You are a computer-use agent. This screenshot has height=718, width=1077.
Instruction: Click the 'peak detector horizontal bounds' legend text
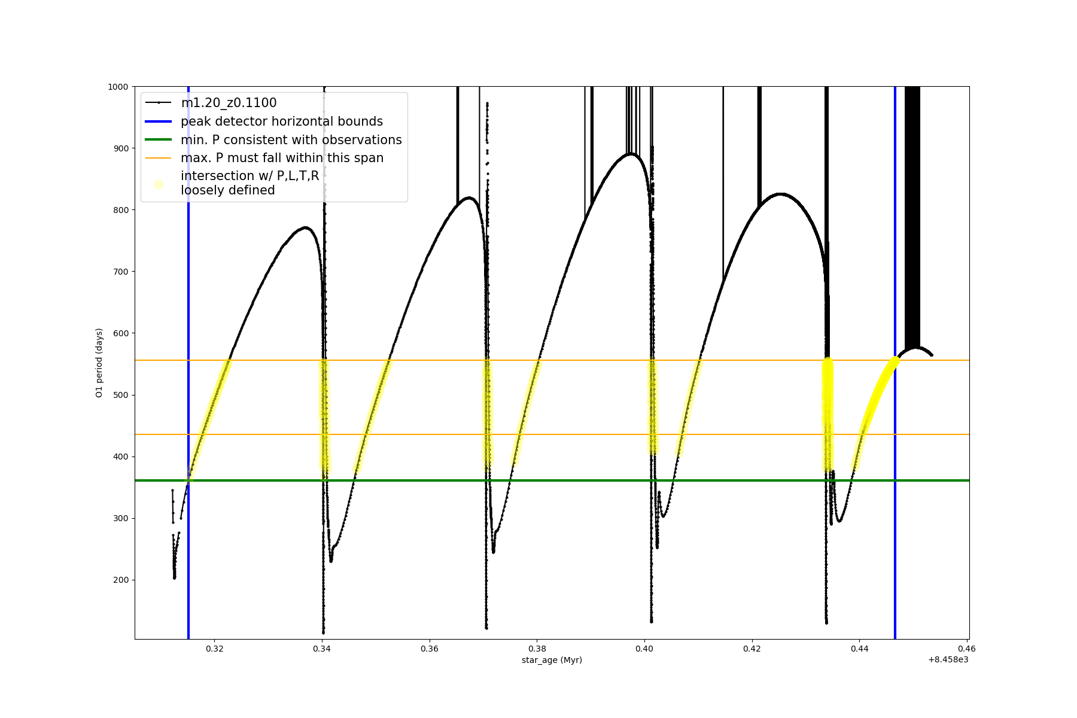[281, 121]
